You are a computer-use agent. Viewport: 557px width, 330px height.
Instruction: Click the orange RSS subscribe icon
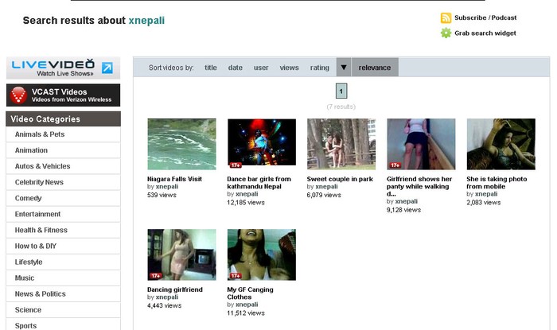click(446, 17)
